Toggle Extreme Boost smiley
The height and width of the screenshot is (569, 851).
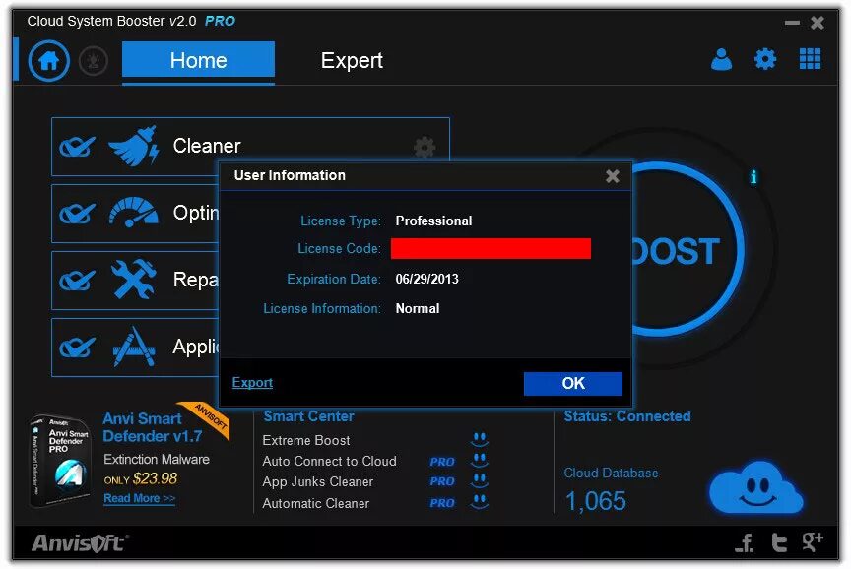480,439
